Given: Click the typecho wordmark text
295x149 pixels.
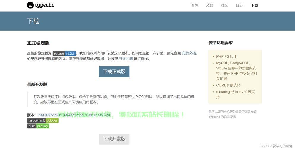Looking at the screenshot, I should [45, 5].
